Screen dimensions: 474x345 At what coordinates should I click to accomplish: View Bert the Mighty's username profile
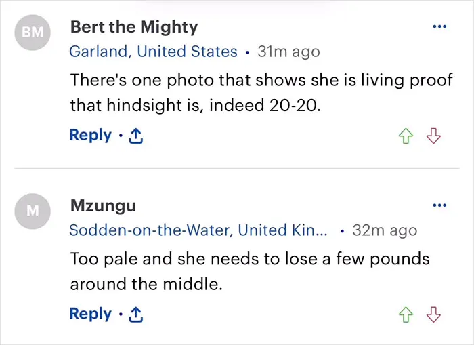[x=134, y=27]
